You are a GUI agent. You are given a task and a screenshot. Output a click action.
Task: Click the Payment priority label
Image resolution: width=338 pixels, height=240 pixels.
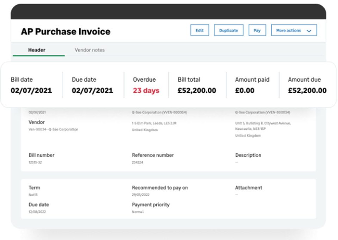(151, 205)
